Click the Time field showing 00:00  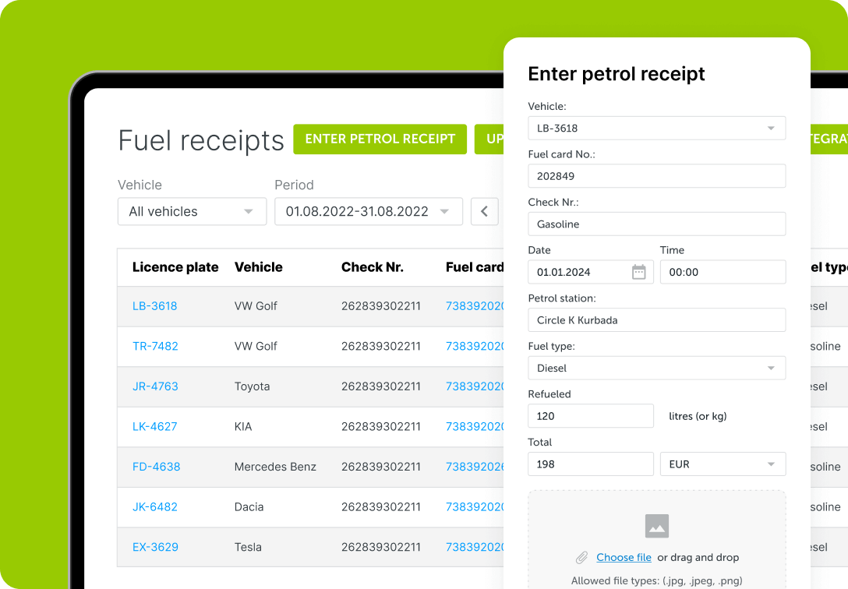(x=723, y=272)
